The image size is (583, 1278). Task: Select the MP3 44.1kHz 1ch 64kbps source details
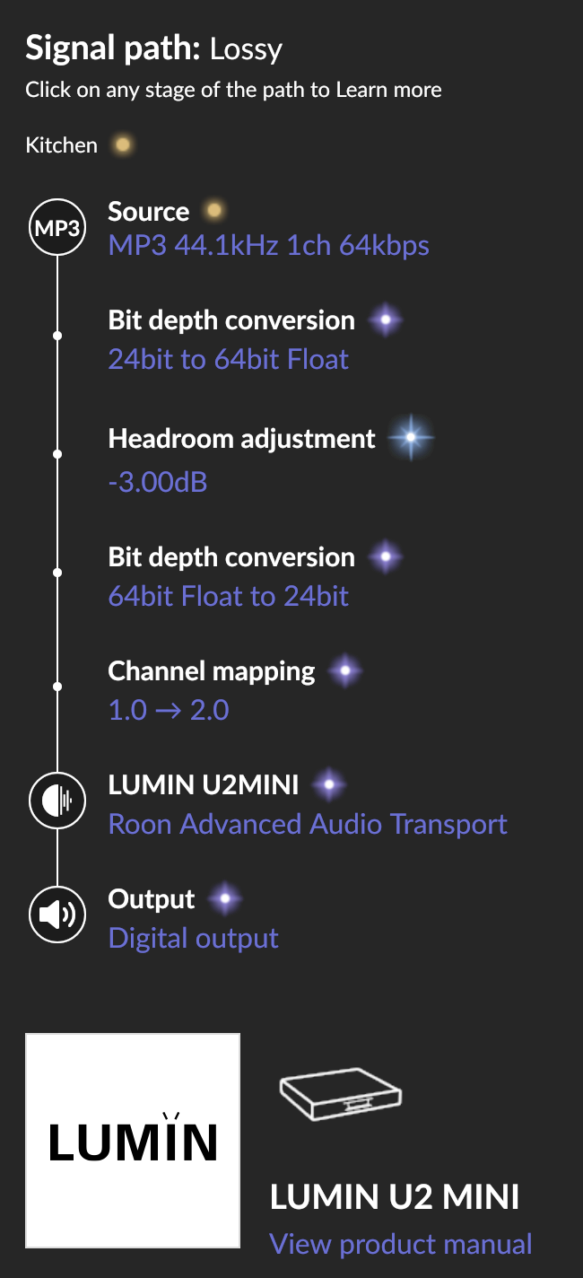269,246
